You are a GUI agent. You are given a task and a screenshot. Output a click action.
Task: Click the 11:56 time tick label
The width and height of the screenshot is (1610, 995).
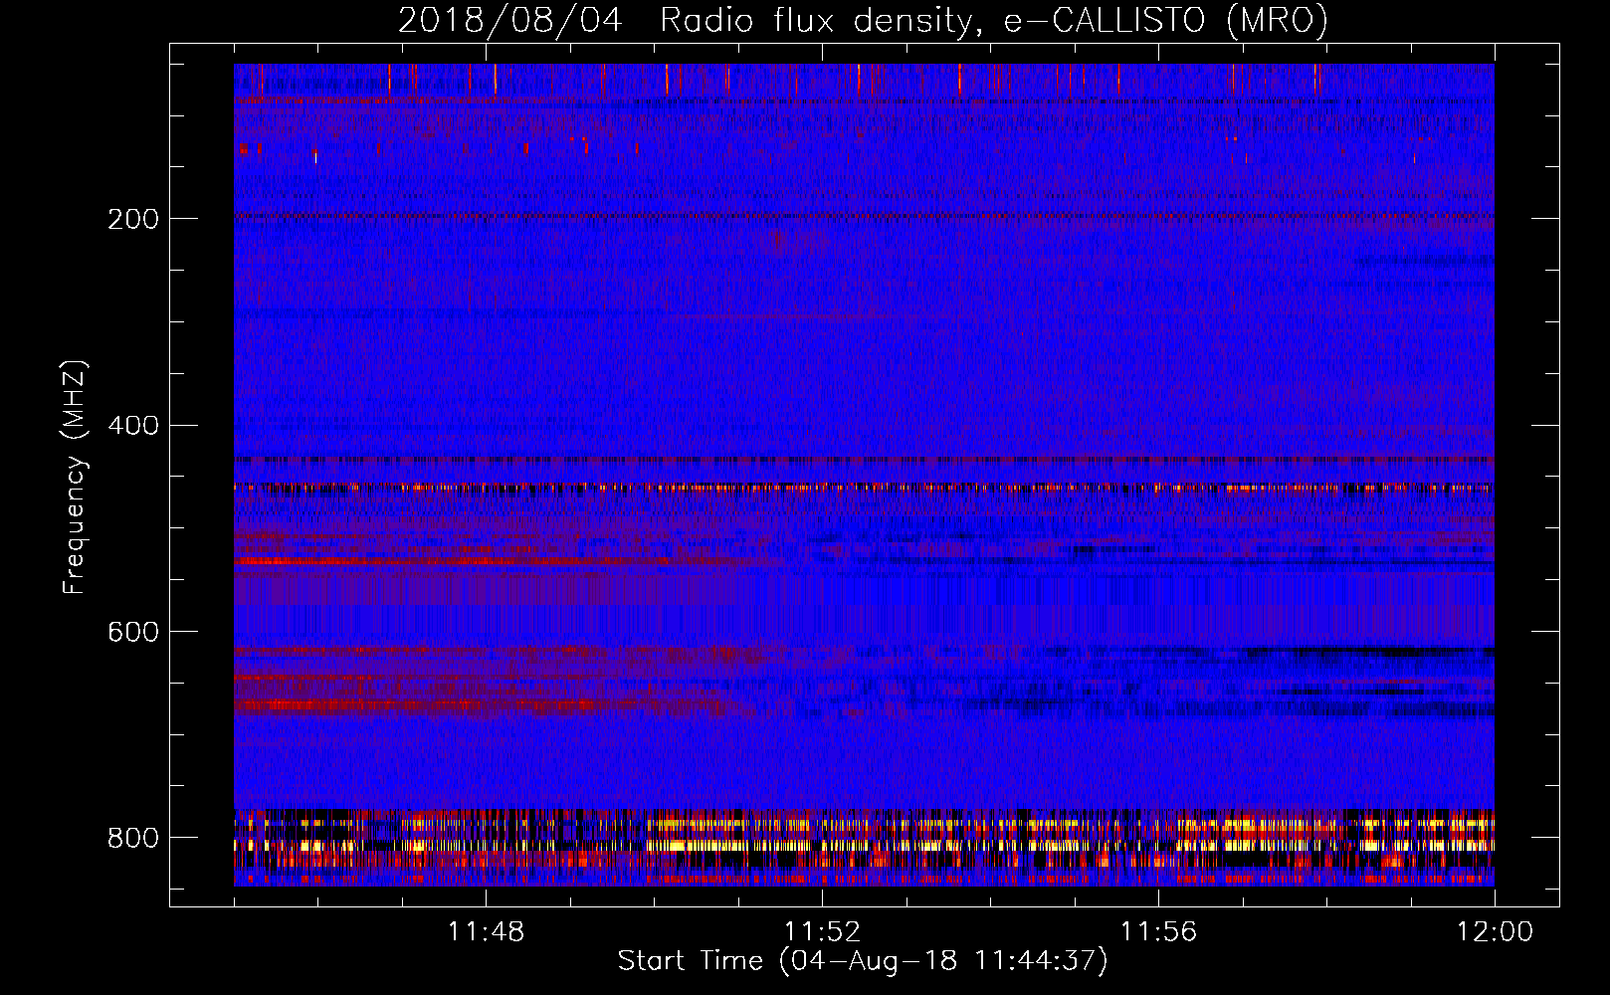(x=1158, y=932)
